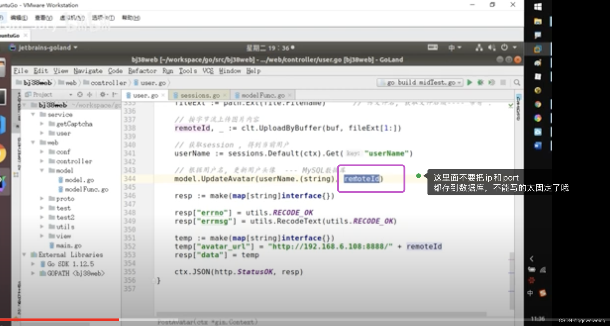Expand the proto folder in tree

42,198
